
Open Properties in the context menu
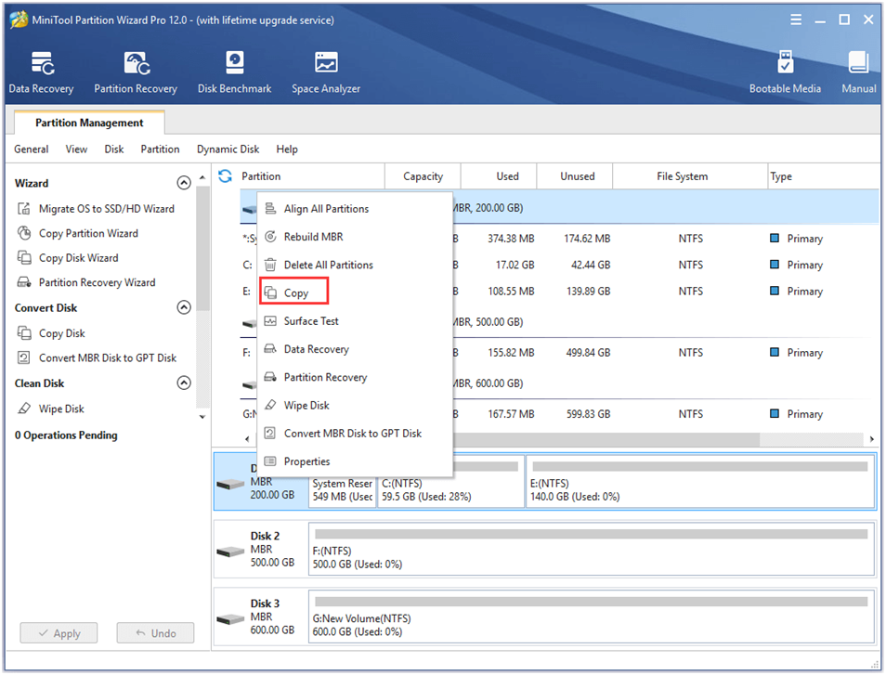click(x=355, y=461)
